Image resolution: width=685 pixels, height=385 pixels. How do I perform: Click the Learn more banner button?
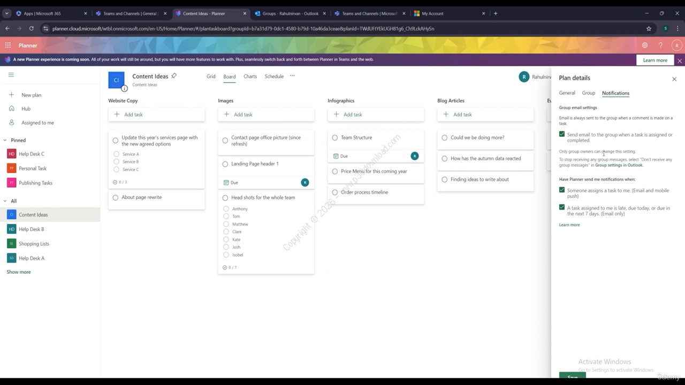click(x=655, y=60)
